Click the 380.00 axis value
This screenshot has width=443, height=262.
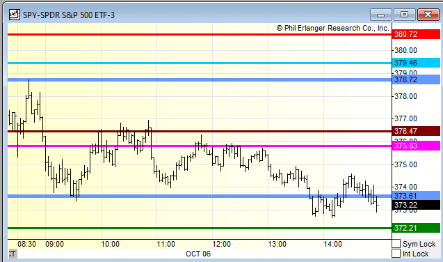pyautogui.click(x=405, y=50)
